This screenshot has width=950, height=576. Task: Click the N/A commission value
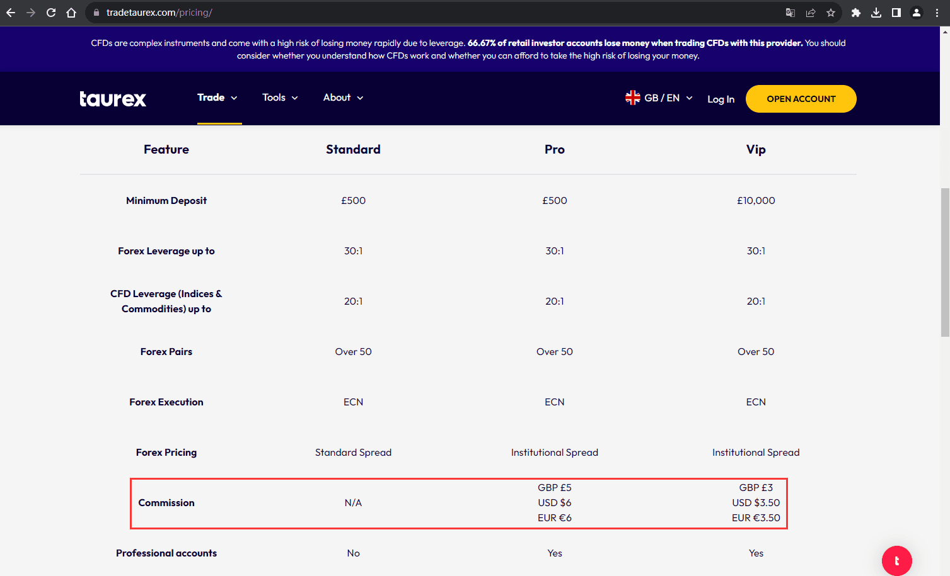pyautogui.click(x=353, y=502)
